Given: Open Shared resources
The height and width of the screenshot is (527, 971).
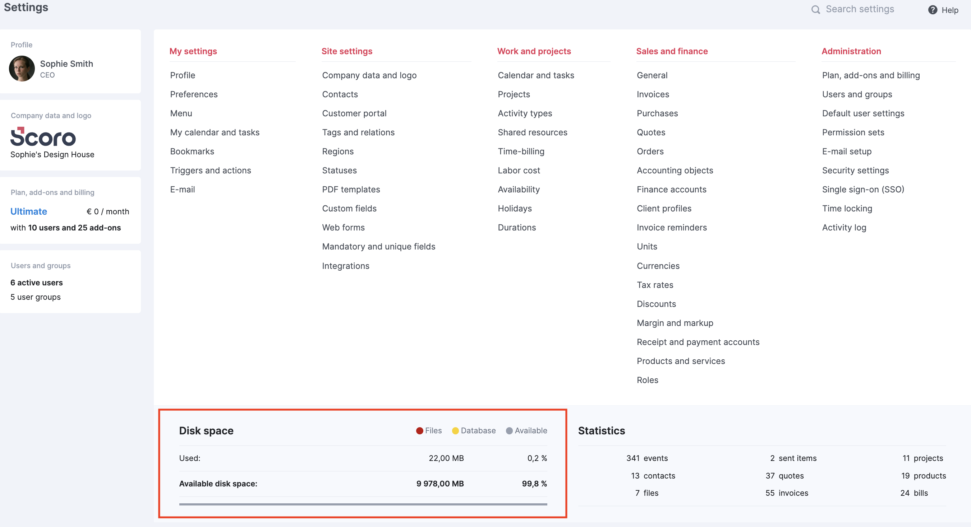Looking at the screenshot, I should [x=532, y=132].
